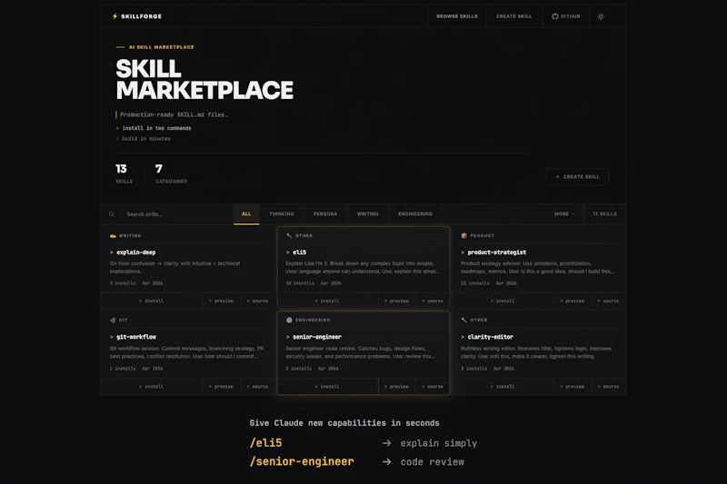Install the product-strategist skill

[503, 301]
